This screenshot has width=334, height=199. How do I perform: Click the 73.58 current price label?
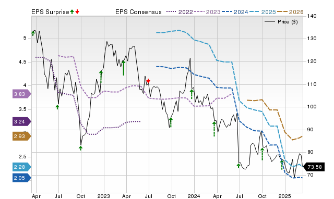pyautogui.click(x=314, y=167)
